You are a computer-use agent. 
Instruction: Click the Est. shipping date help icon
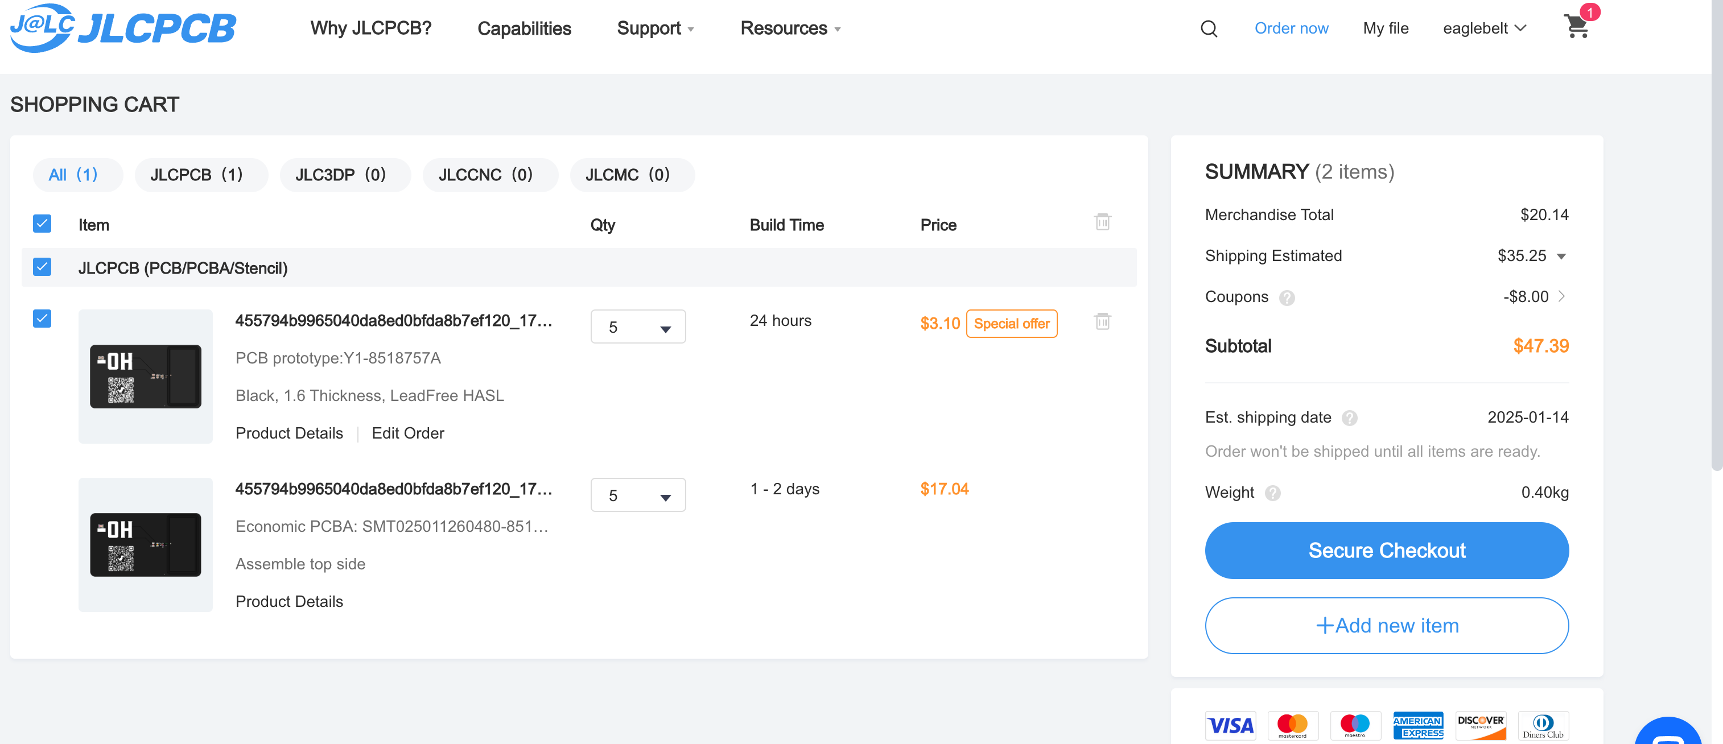point(1350,419)
